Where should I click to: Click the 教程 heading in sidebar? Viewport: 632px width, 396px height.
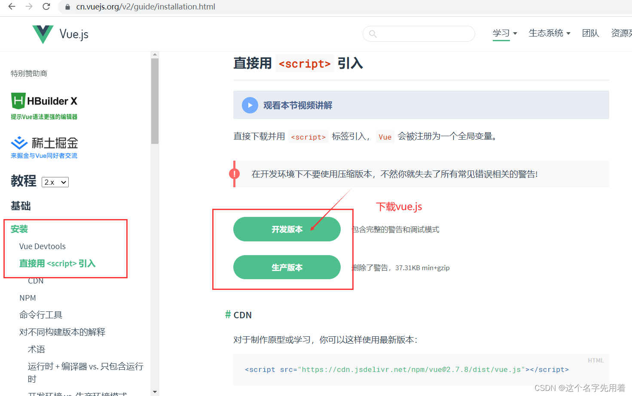point(24,181)
